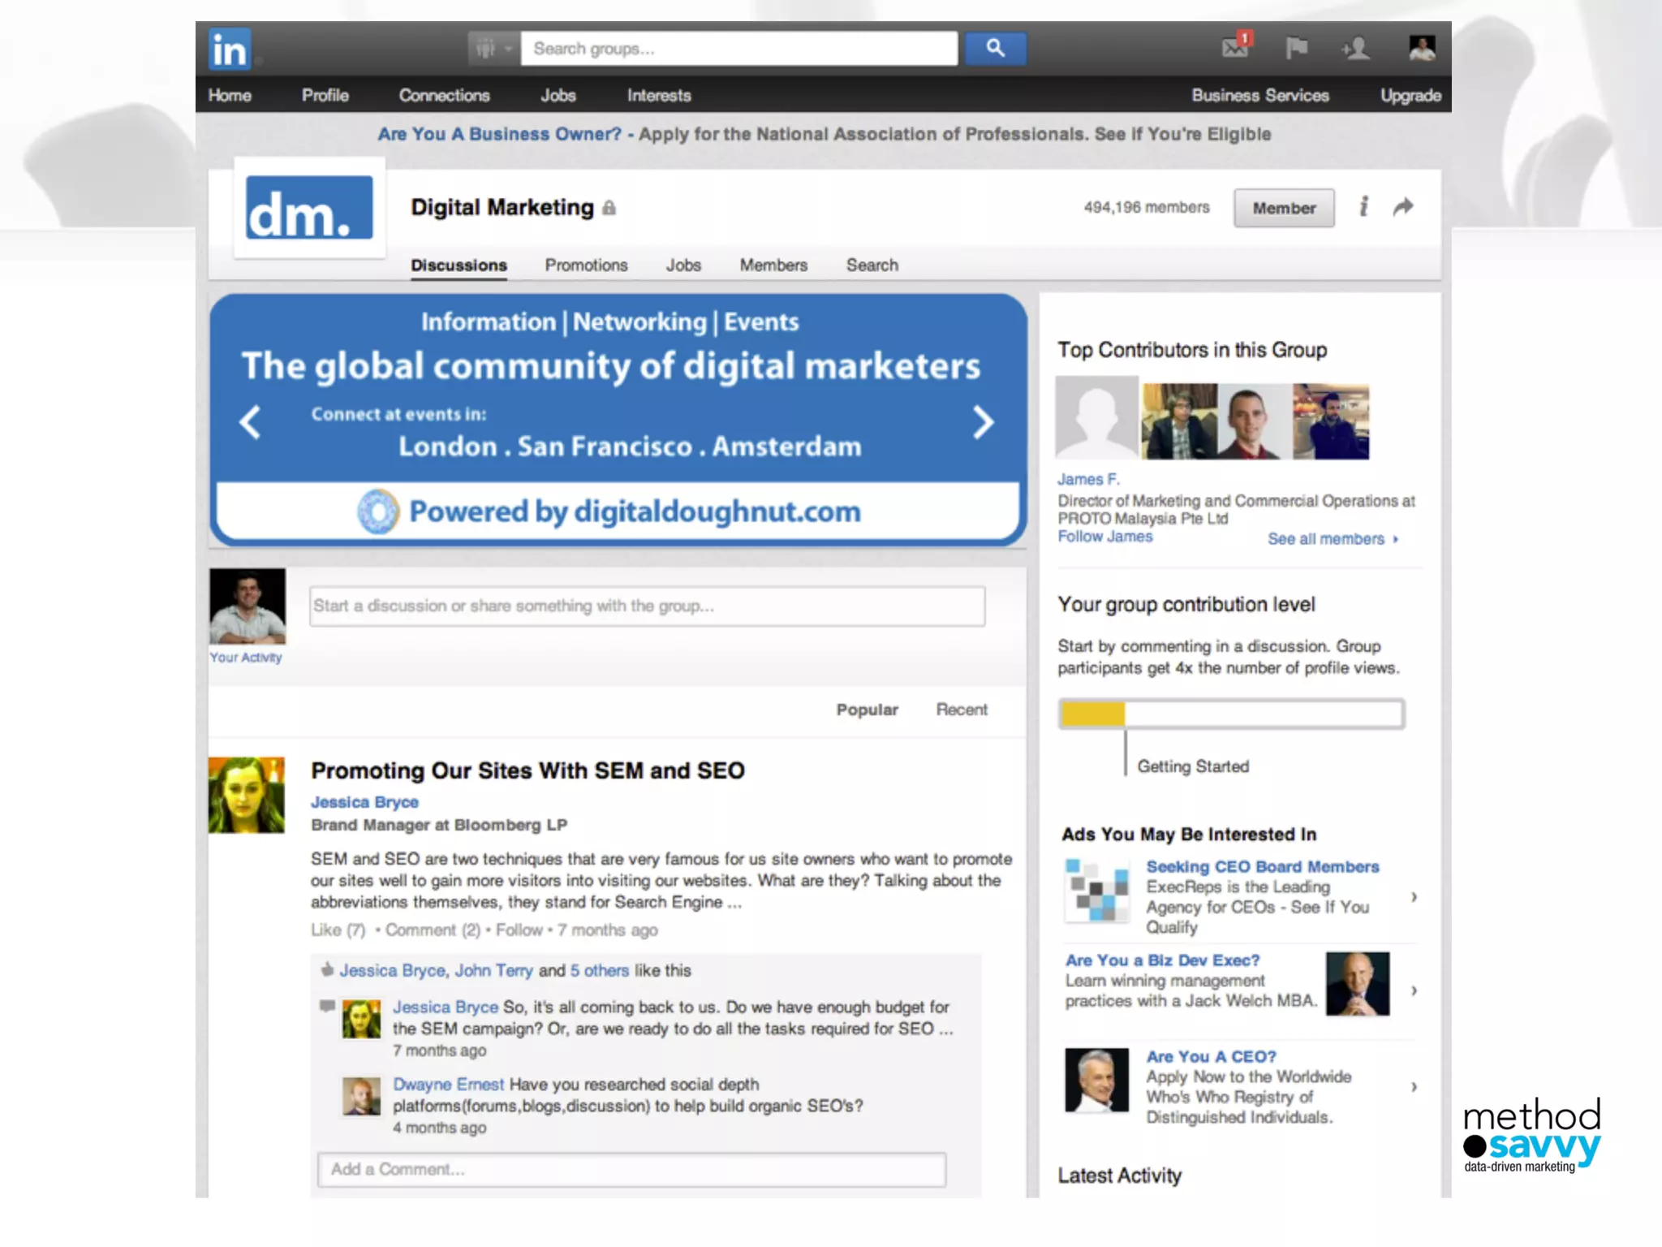This screenshot has width=1662, height=1247.
Task: Open the Home menu item
Action: [230, 95]
